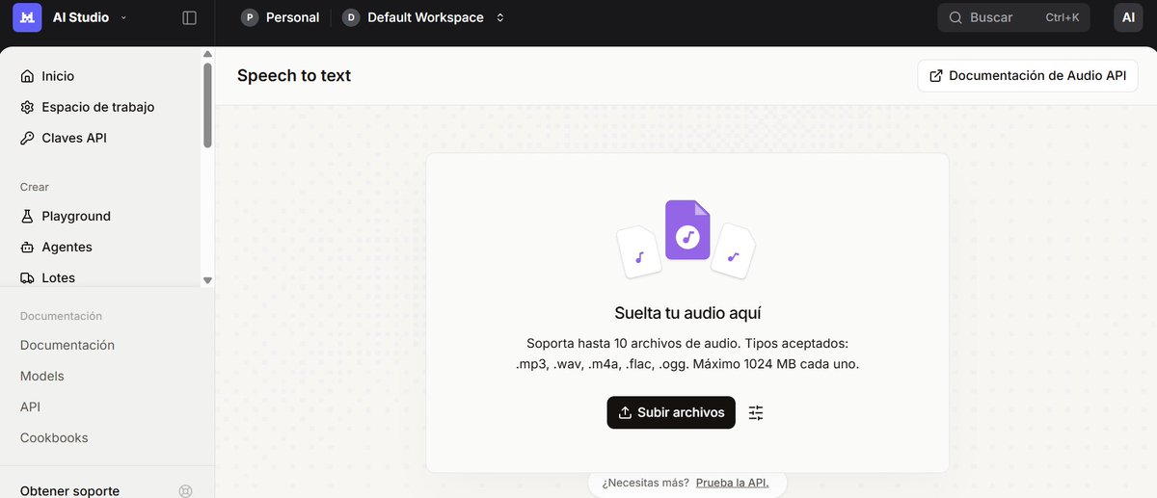
Task: Click the flask icon beside Playground
Action: click(27, 216)
